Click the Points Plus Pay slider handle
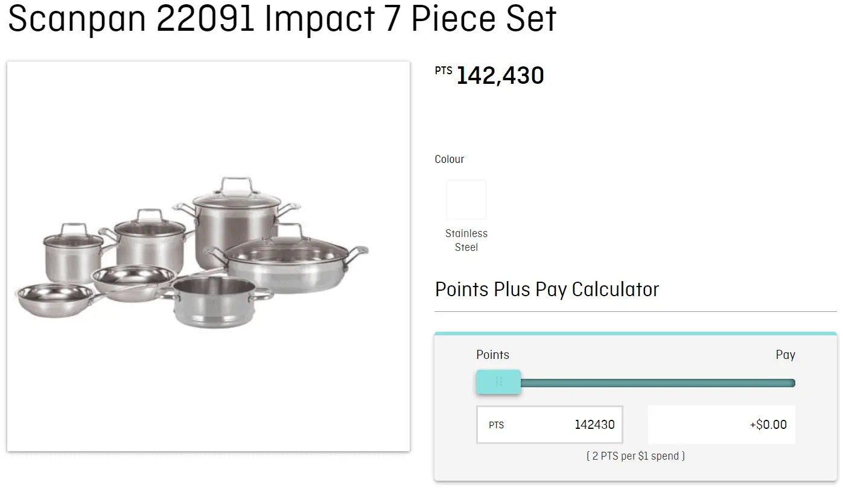 (498, 382)
